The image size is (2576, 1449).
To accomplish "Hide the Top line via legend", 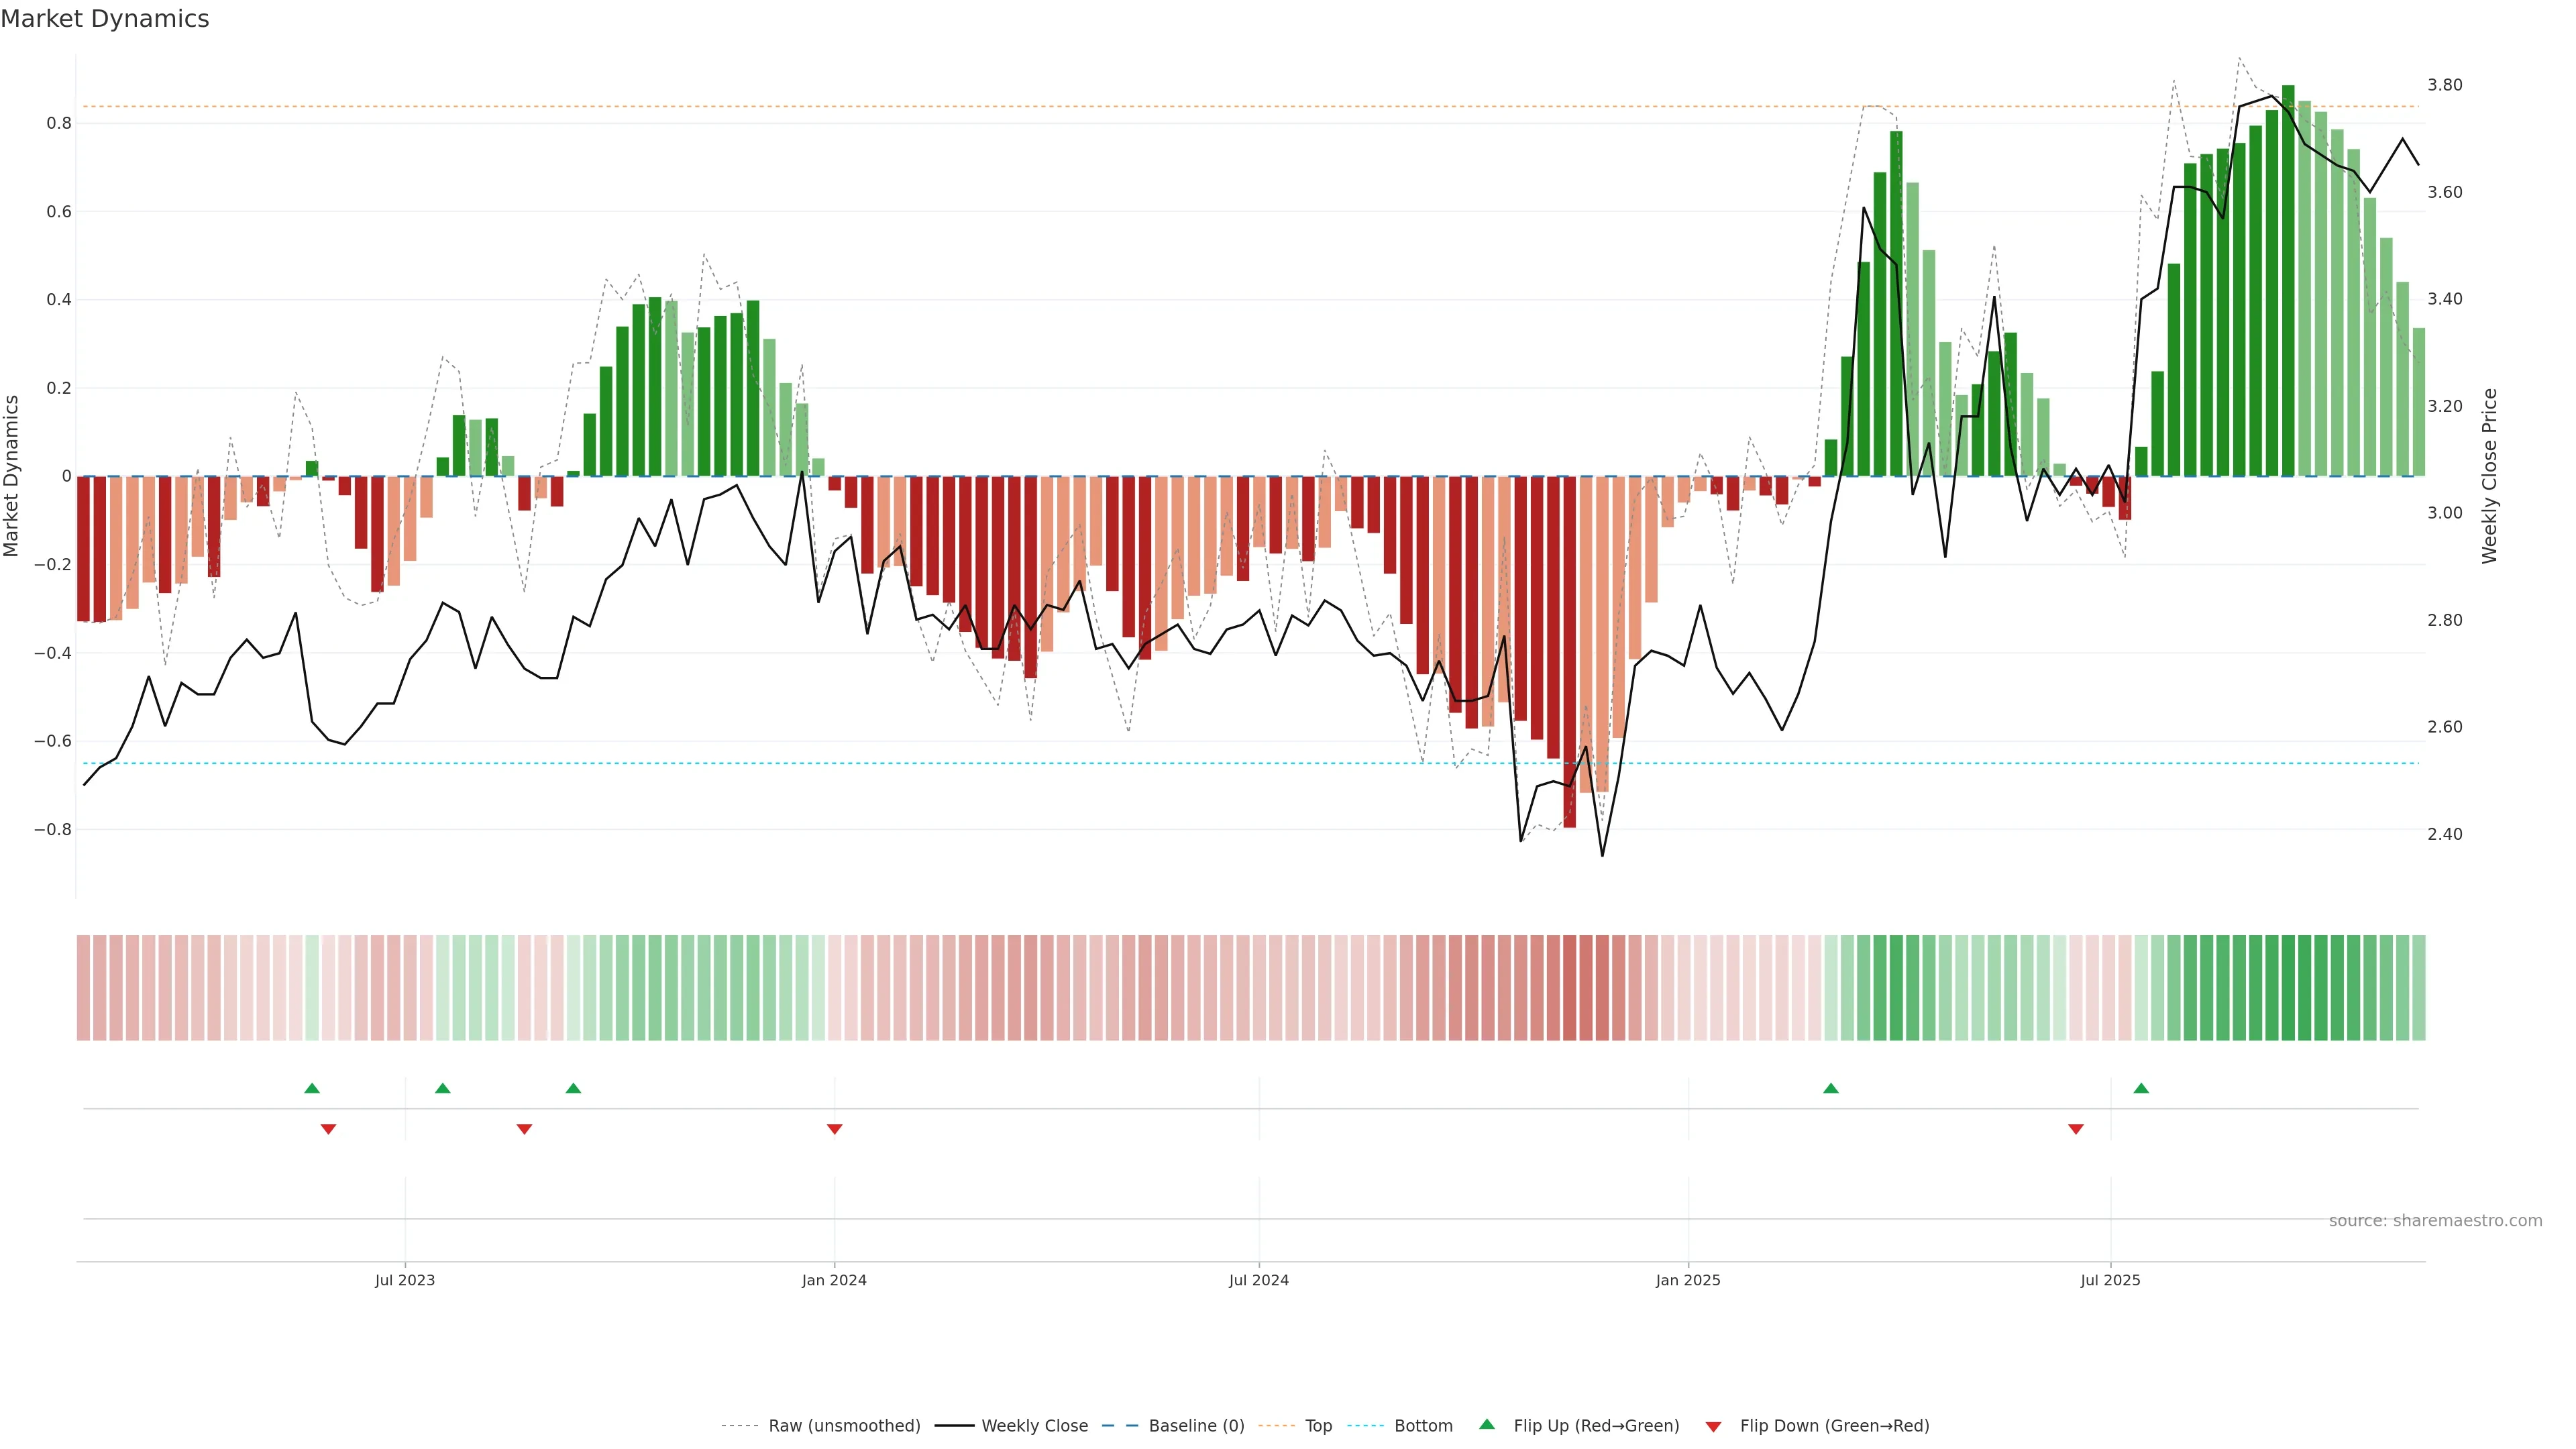I will [x=1318, y=1426].
